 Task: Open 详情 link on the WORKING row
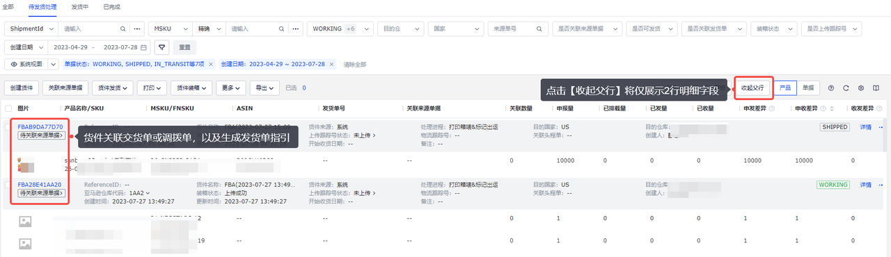[865, 185]
